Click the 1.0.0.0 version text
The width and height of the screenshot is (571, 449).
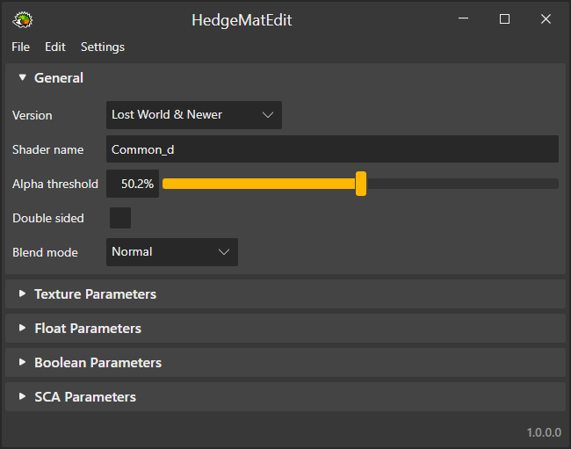(544, 432)
